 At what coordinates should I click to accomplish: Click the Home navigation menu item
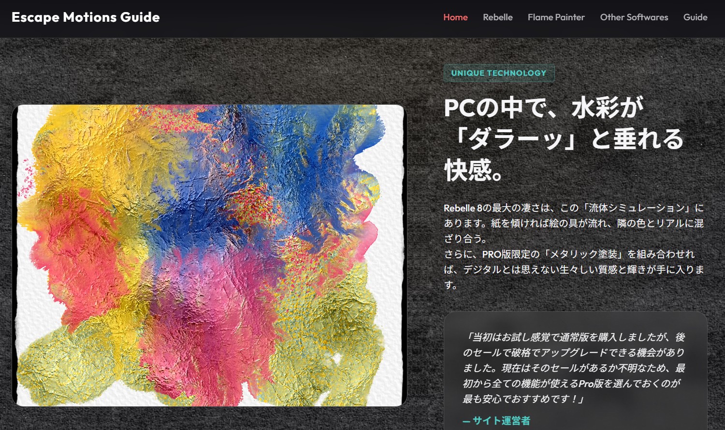point(455,17)
